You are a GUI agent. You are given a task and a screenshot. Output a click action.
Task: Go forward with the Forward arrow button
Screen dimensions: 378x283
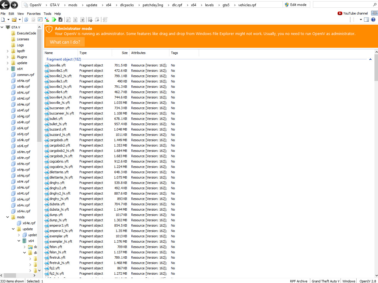click(14, 5)
